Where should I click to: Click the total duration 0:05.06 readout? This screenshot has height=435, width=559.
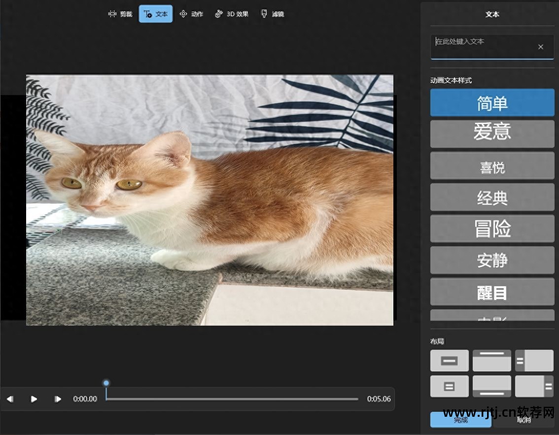(379, 399)
